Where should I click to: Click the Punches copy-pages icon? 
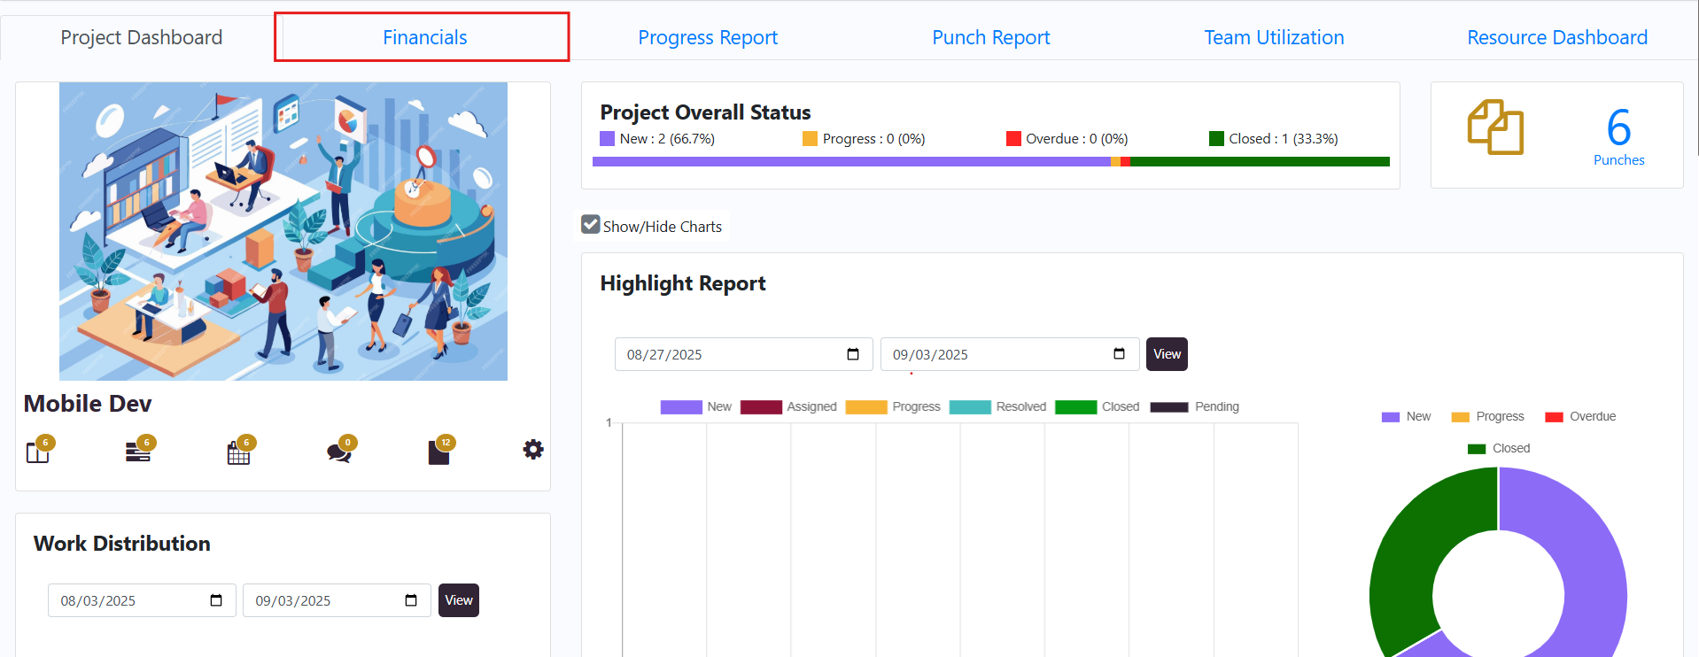pyautogui.click(x=1495, y=128)
